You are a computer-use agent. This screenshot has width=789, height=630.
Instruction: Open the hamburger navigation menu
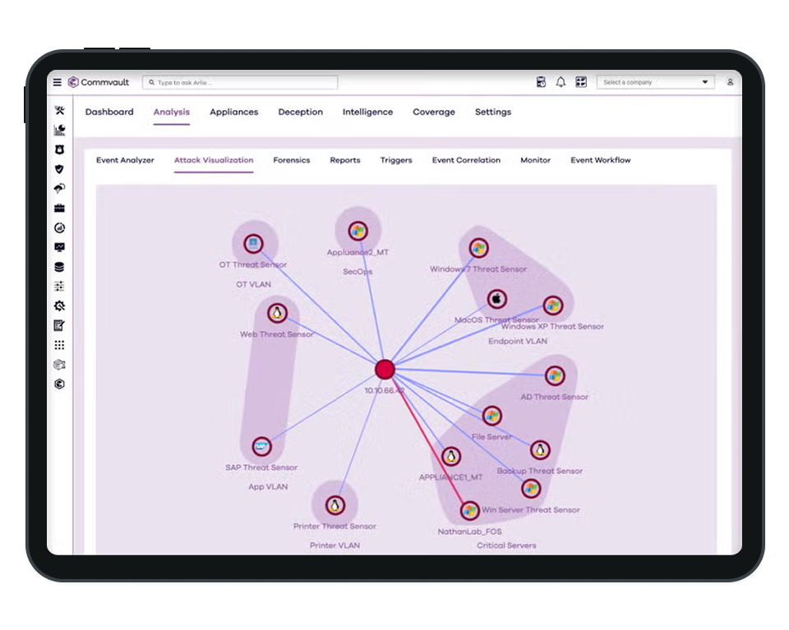[58, 82]
